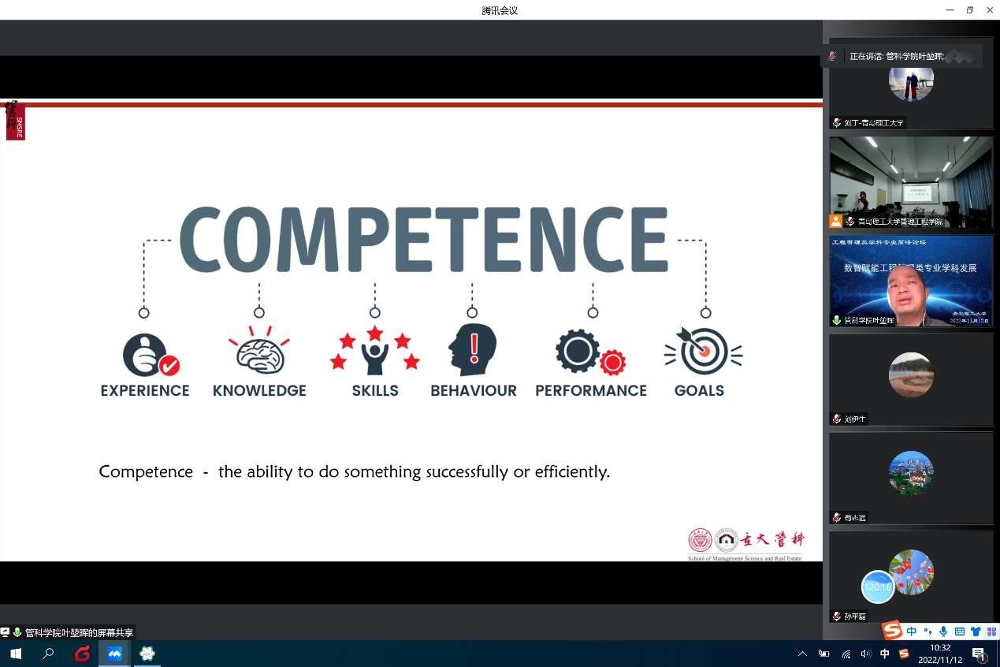Open the red G app in taskbar
1000x667 pixels.
pos(82,654)
